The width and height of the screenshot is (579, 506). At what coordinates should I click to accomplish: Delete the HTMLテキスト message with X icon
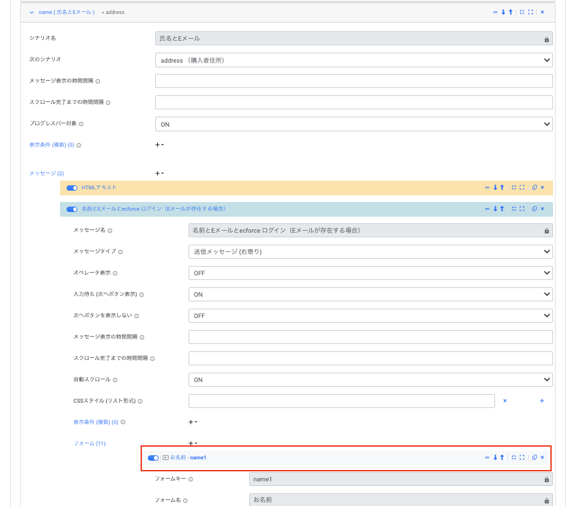542,187
